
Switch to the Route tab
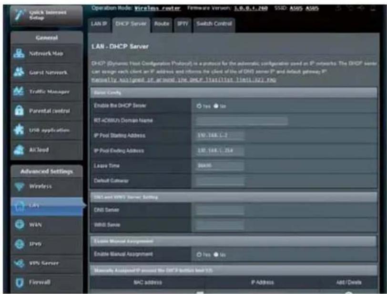(162, 24)
